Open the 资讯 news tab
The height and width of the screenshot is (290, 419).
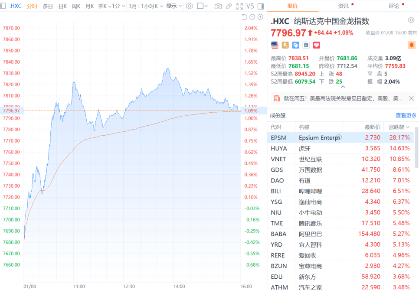pos(343,6)
